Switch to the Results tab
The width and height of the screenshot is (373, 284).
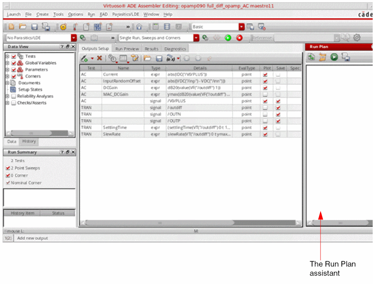pos(151,49)
